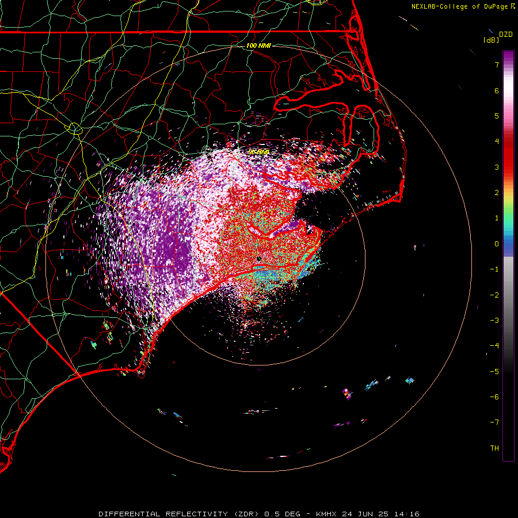Click the 7 dB colorbar label
518x518 pixels.
(497, 64)
